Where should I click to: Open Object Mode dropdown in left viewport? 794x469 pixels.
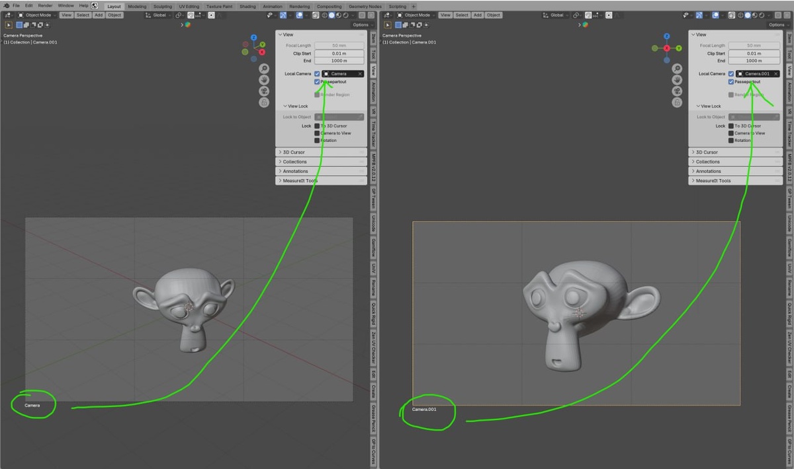click(x=38, y=15)
